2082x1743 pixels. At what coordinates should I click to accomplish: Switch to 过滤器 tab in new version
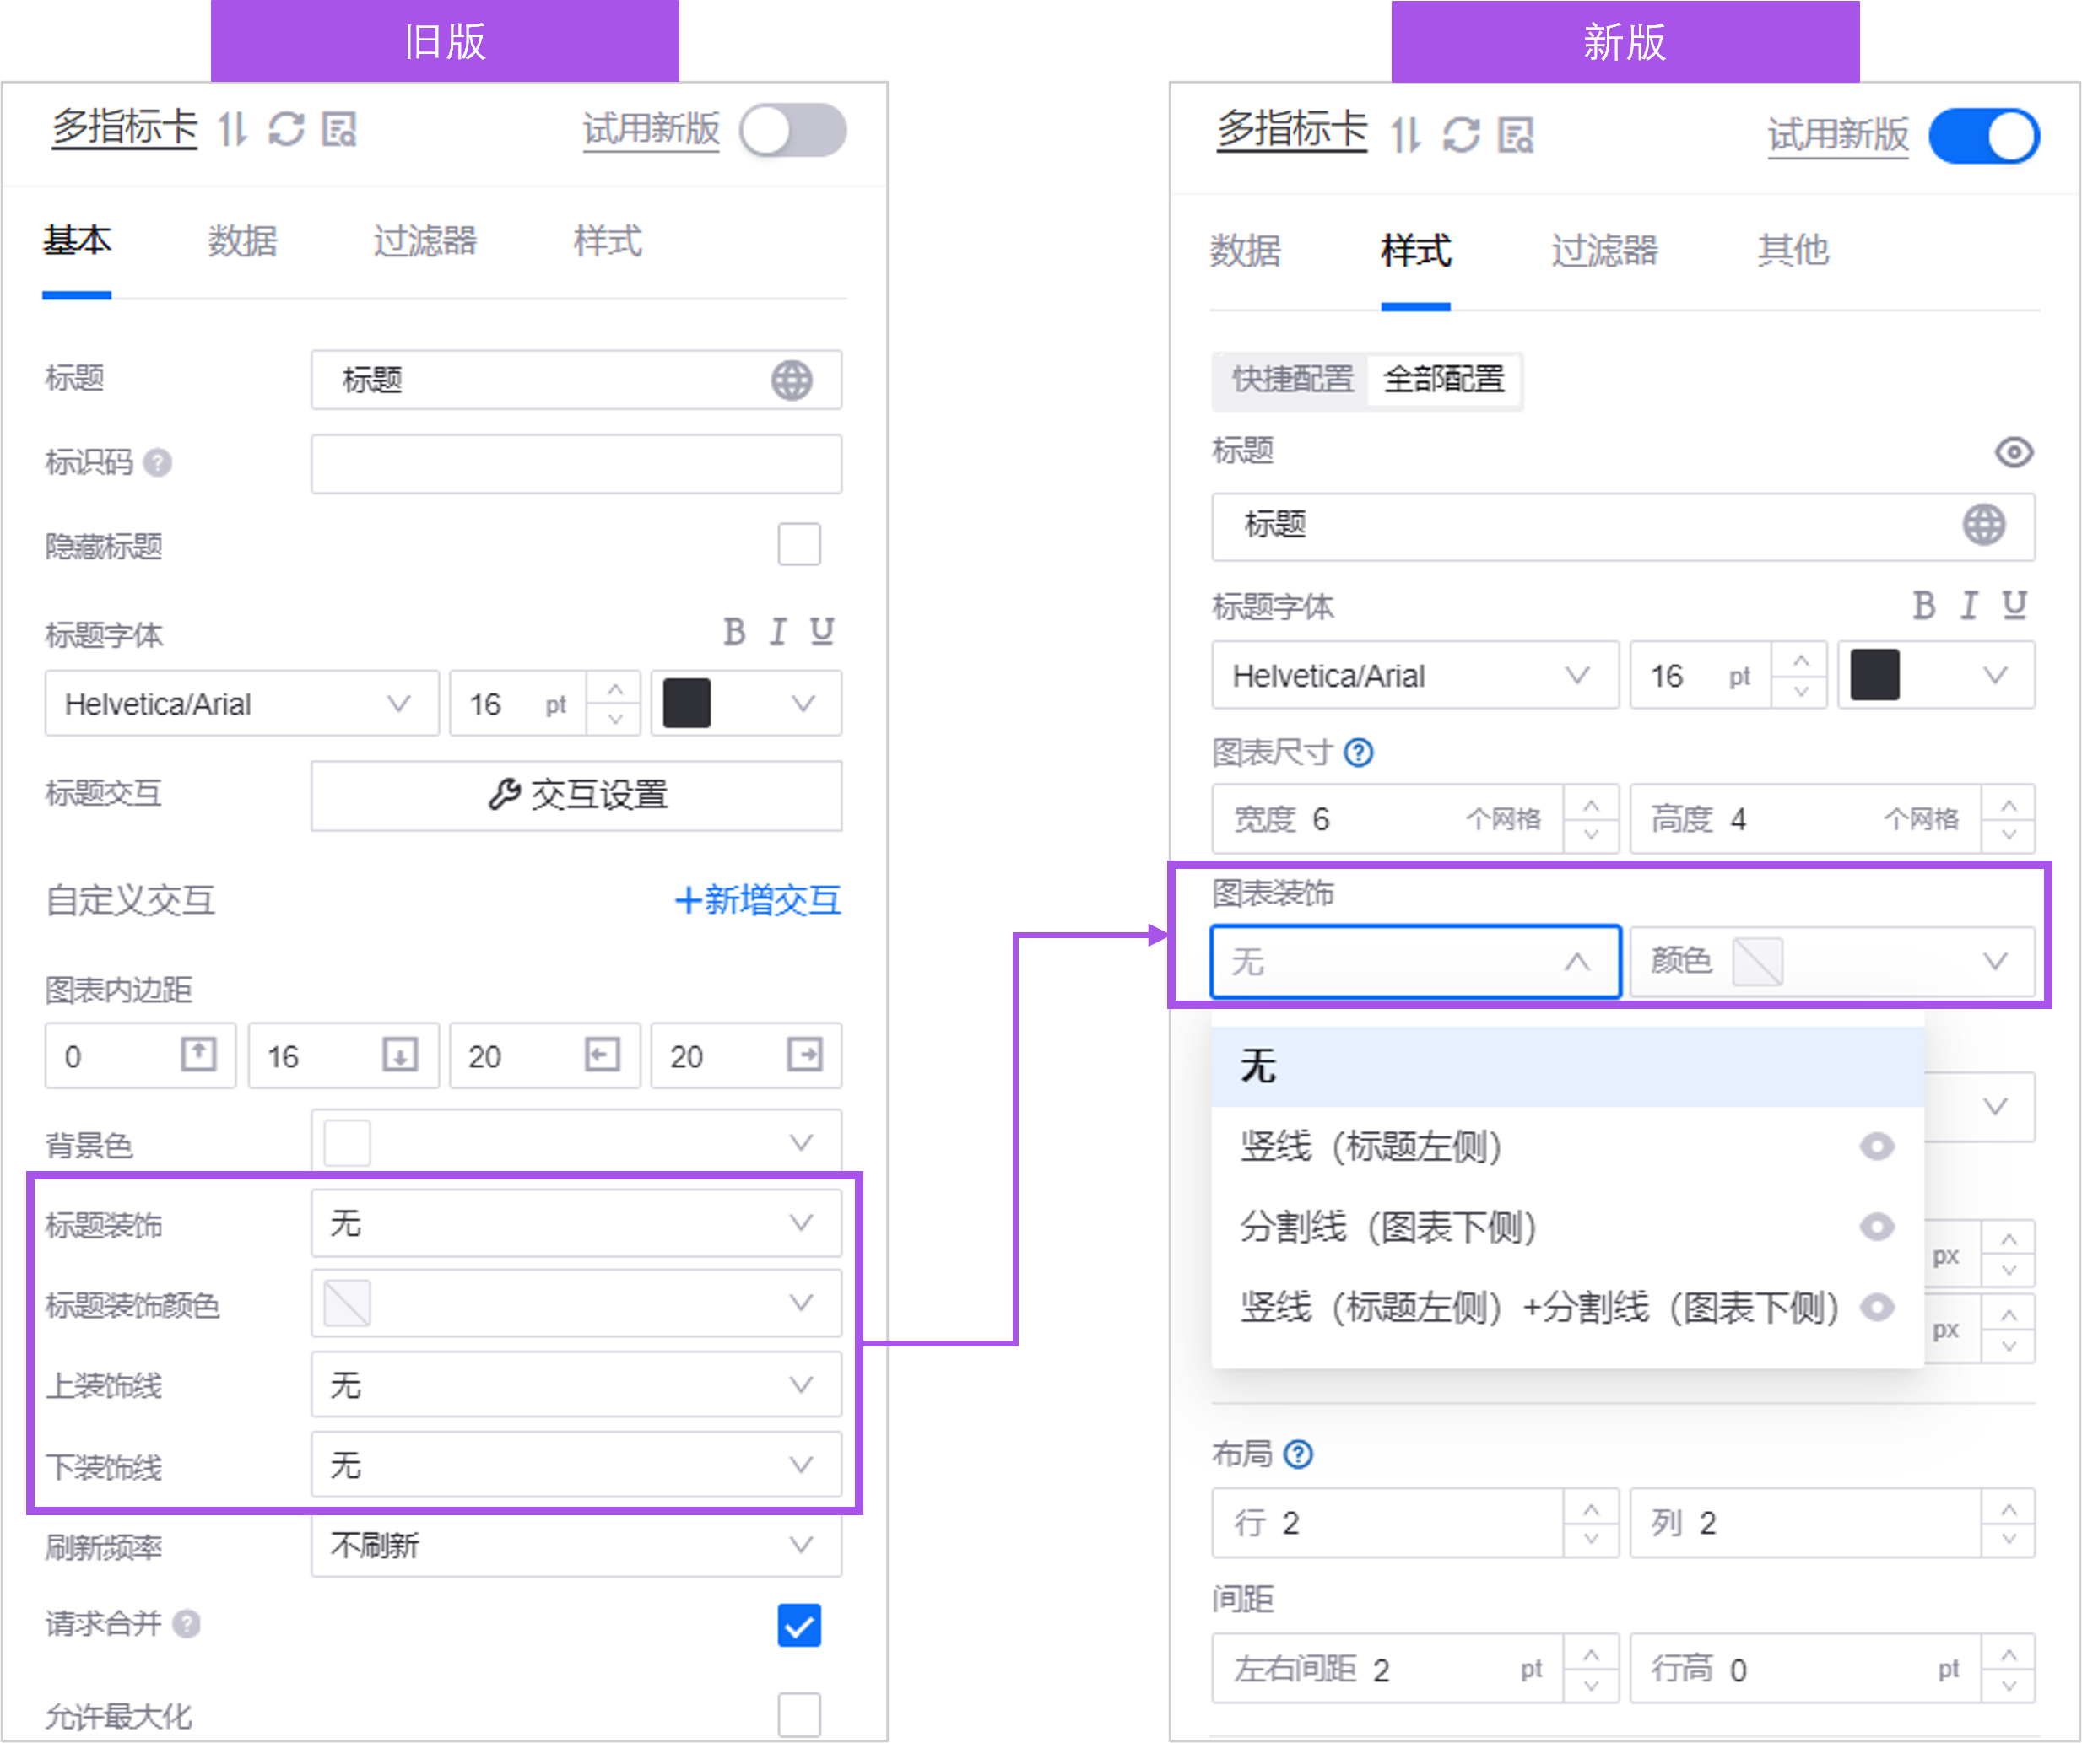coord(1604,251)
